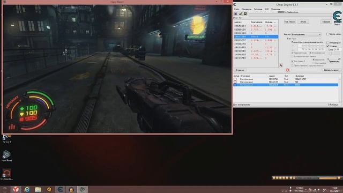Image resolution: width=343 pixels, height=193 pixels.
Task: Open the Таблица menu
Action: [x=258, y=9]
